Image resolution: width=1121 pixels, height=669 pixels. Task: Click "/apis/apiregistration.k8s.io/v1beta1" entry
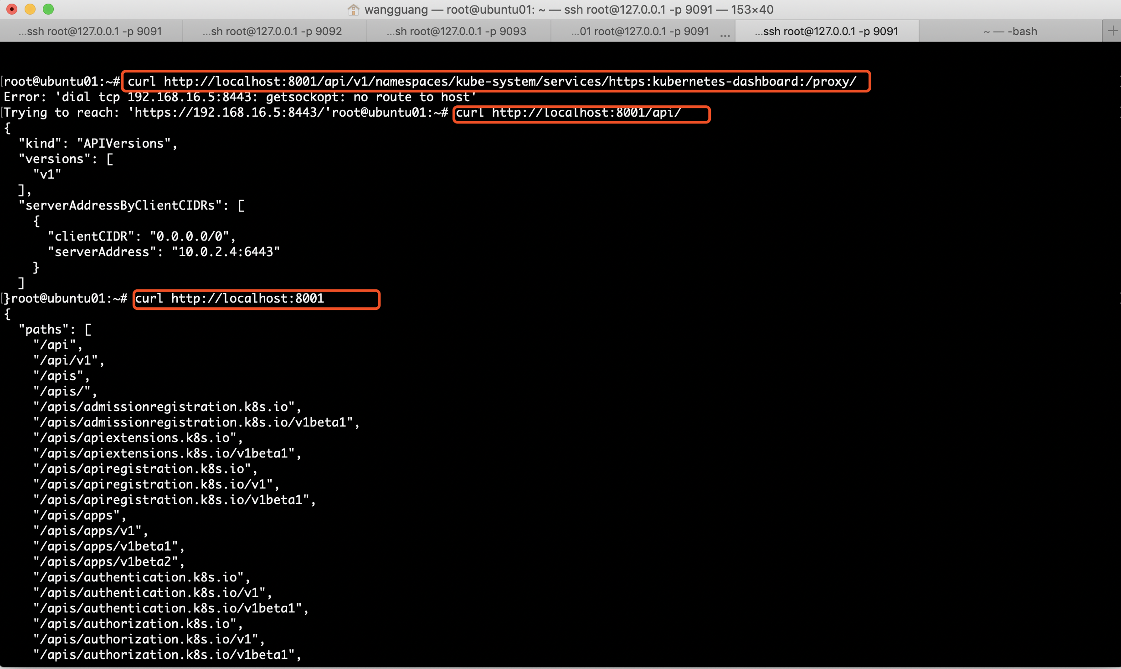175,499
